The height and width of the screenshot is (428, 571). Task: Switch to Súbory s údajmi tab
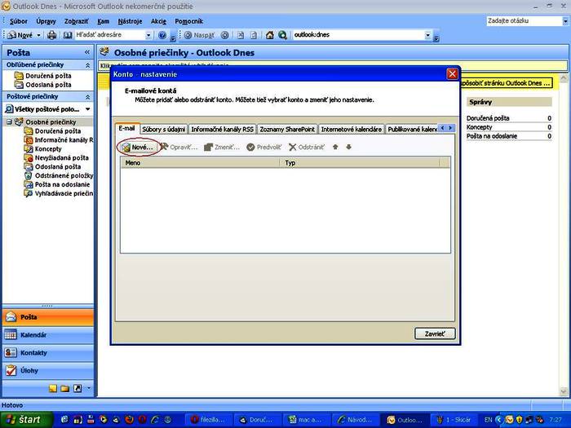[163, 129]
